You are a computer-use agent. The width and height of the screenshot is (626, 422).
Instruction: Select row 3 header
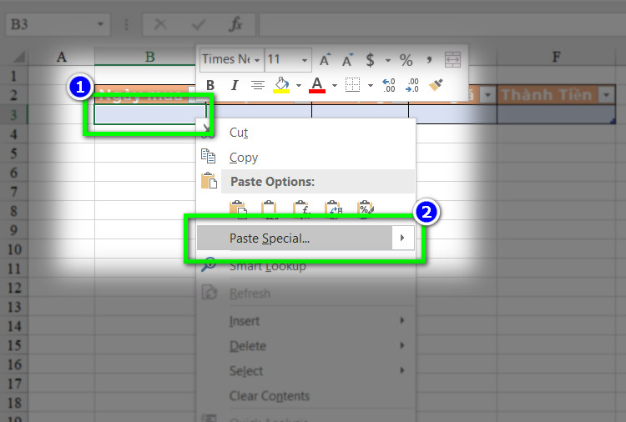(14, 115)
